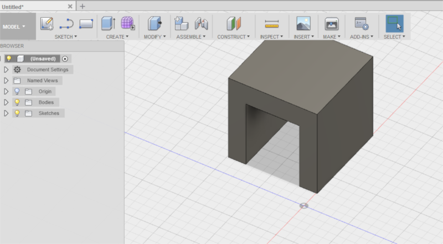
Task: Open the INSPECT dropdown menu
Action: [271, 36]
